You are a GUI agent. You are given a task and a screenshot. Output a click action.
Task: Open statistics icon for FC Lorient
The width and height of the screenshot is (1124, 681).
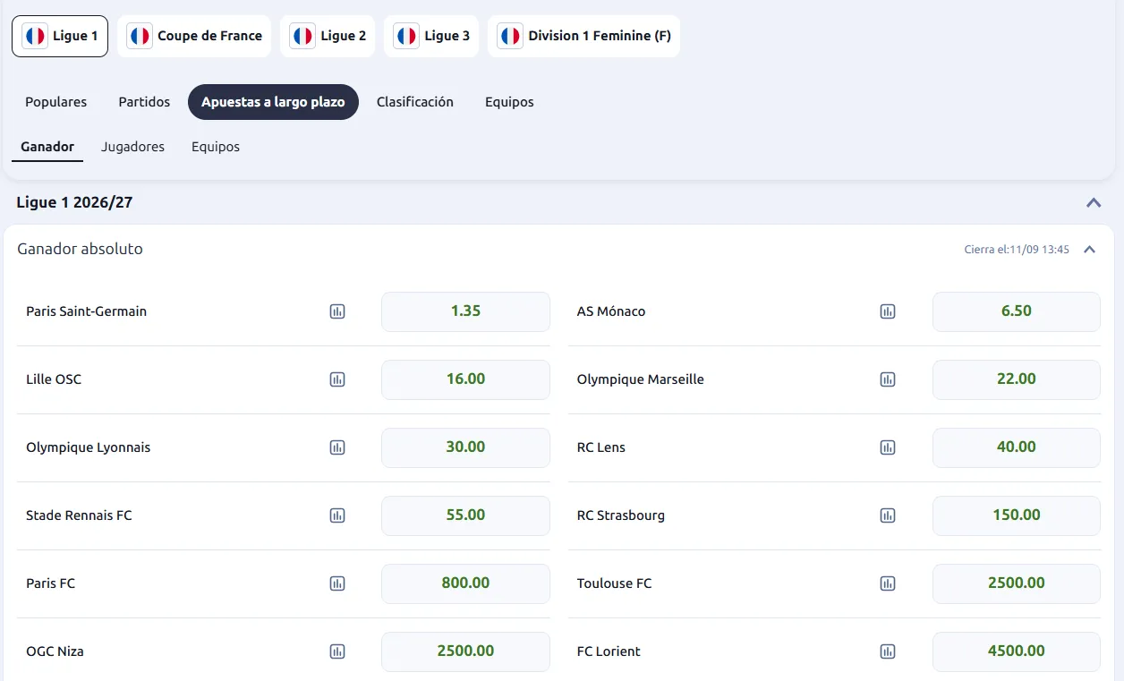pos(888,651)
